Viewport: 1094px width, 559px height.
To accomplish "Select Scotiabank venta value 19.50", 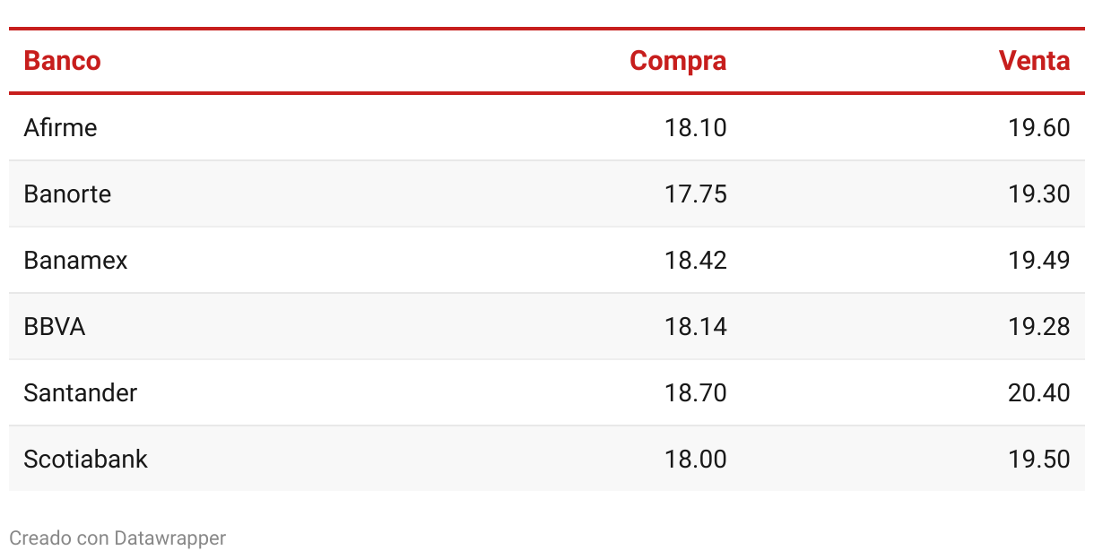I will click(x=1039, y=460).
